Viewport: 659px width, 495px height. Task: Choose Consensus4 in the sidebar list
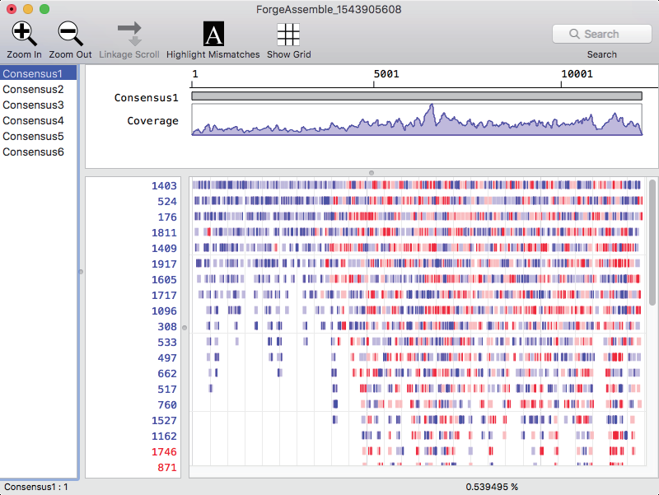point(38,120)
